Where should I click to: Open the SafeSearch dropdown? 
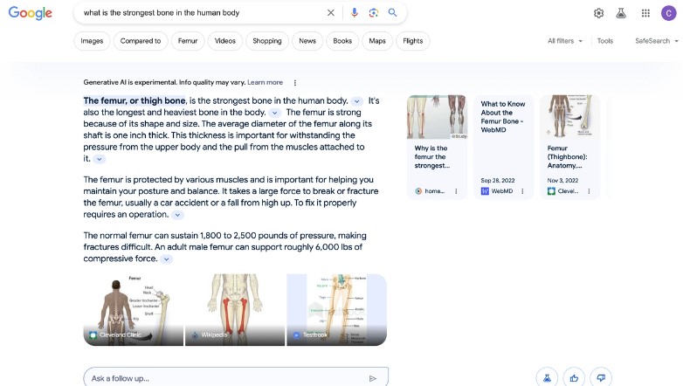(x=656, y=41)
